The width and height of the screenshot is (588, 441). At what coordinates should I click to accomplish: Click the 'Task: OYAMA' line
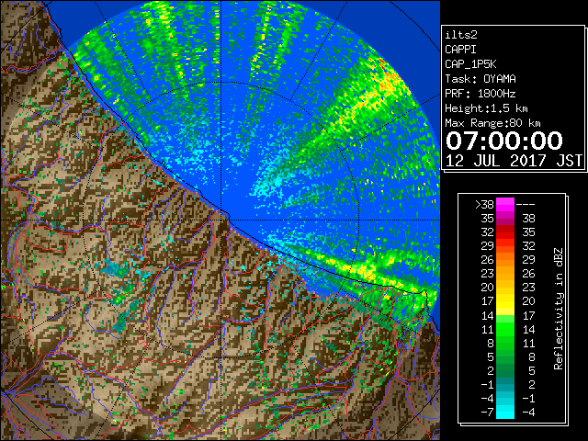481,79
